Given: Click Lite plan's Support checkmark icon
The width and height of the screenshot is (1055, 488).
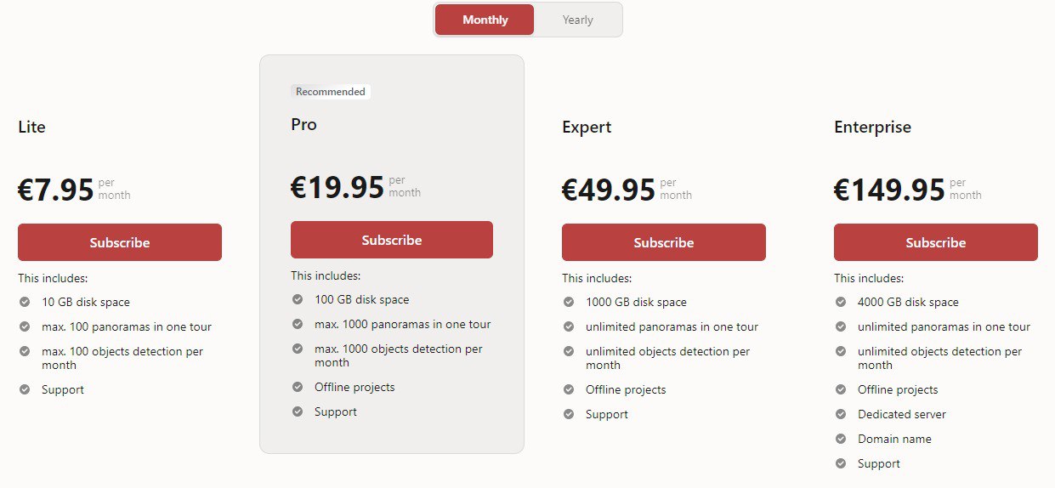Looking at the screenshot, I should click(x=25, y=389).
